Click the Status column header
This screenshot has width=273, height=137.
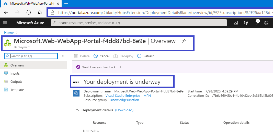click(185, 122)
